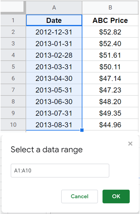Screen dimensions: 140x214
Task: Click the blue selection fill handle
Action: click(82, 130)
